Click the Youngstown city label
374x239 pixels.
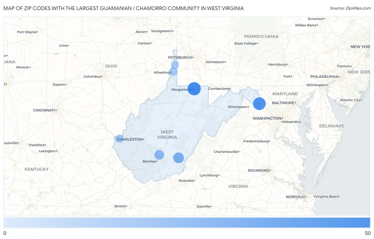point(161,31)
